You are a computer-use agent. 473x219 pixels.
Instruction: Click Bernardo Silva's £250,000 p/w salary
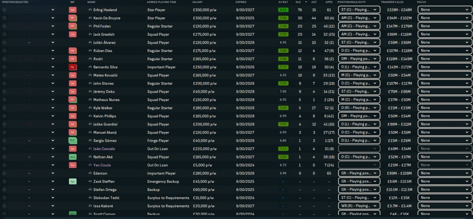click(x=204, y=67)
